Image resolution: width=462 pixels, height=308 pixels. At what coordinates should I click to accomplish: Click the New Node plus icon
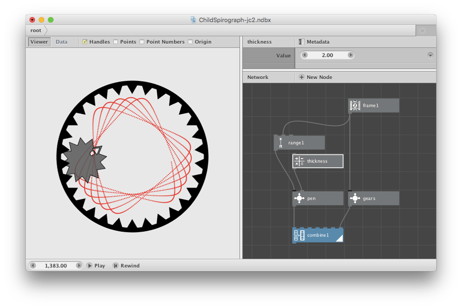click(x=301, y=77)
